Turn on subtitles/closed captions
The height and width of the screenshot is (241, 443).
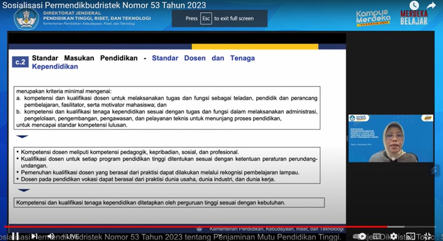click(x=377, y=236)
